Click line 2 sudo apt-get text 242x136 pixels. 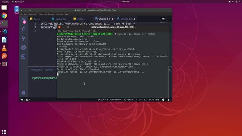tap(49, 27)
